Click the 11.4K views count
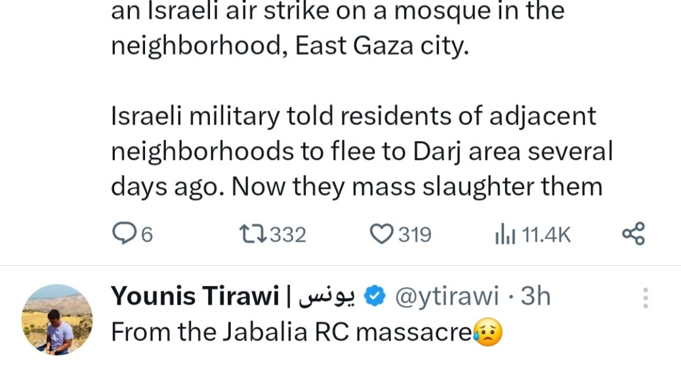This screenshot has height=378, width=681. (x=545, y=234)
